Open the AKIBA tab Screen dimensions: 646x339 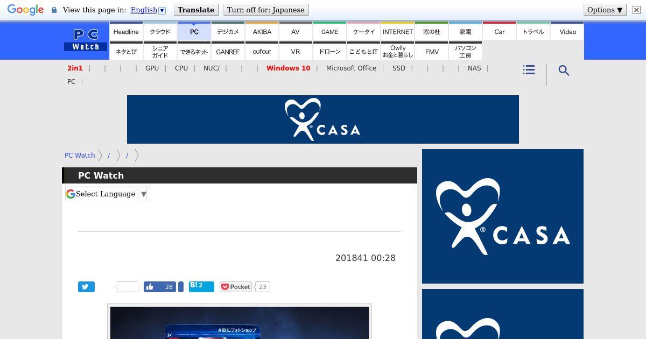(x=262, y=31)
